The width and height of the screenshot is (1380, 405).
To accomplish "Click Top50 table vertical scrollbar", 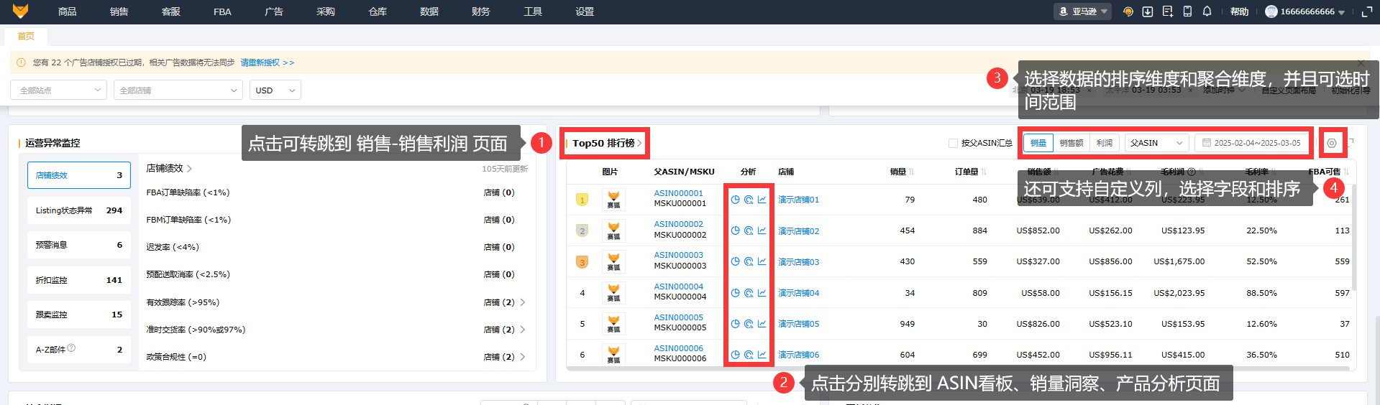I will [x=1354, y=238].
